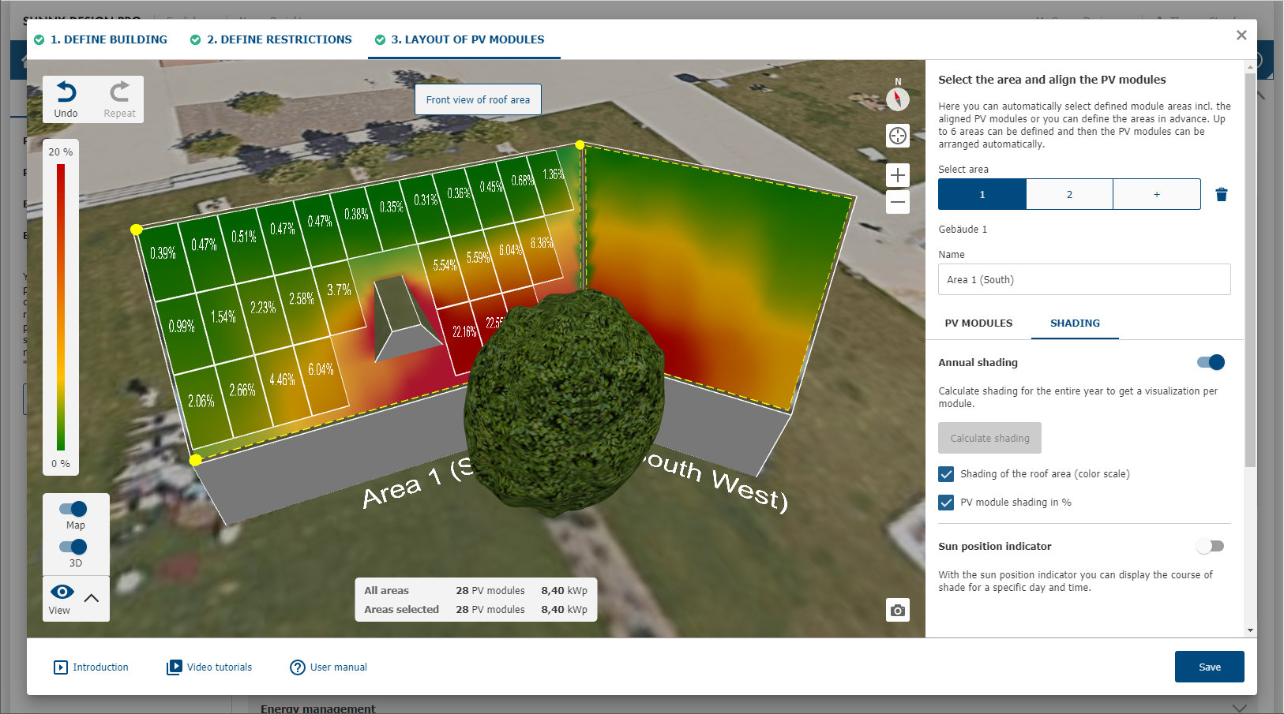Click the Undo arrow icon

66,93
